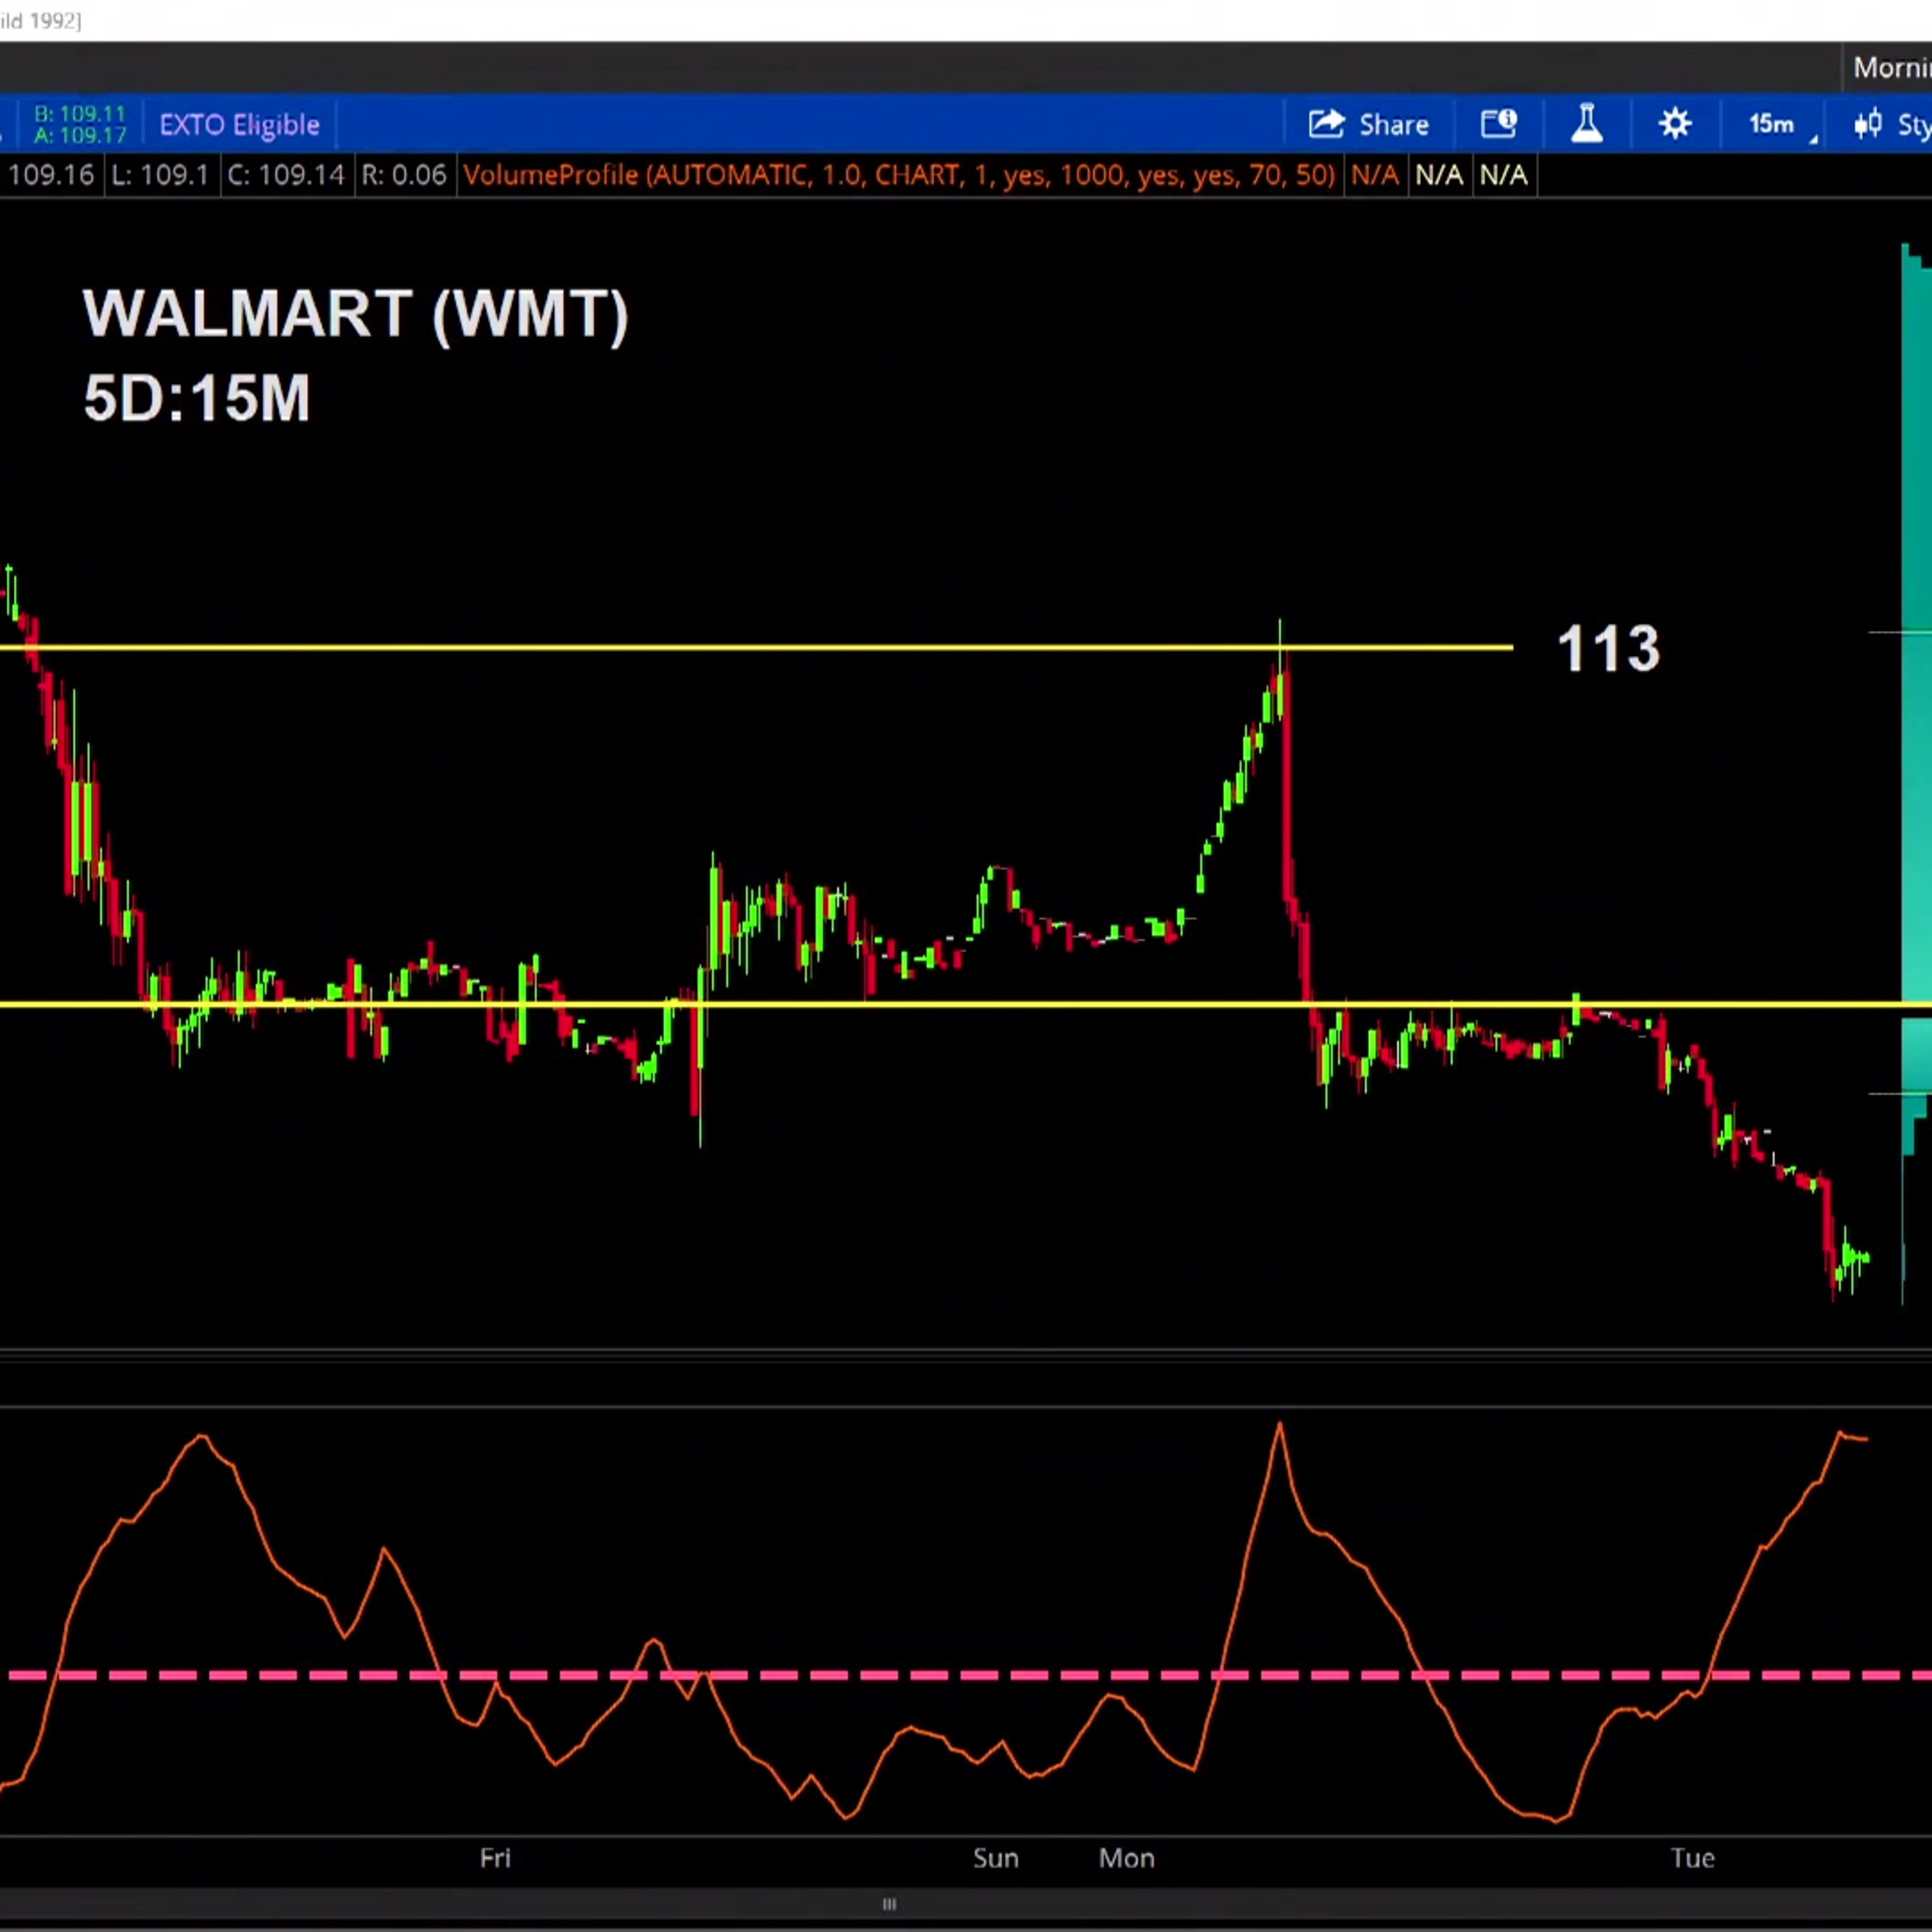Open Studies via the flask icon
This screenshot has height=1932, width=1932.
click(1587, 124)
